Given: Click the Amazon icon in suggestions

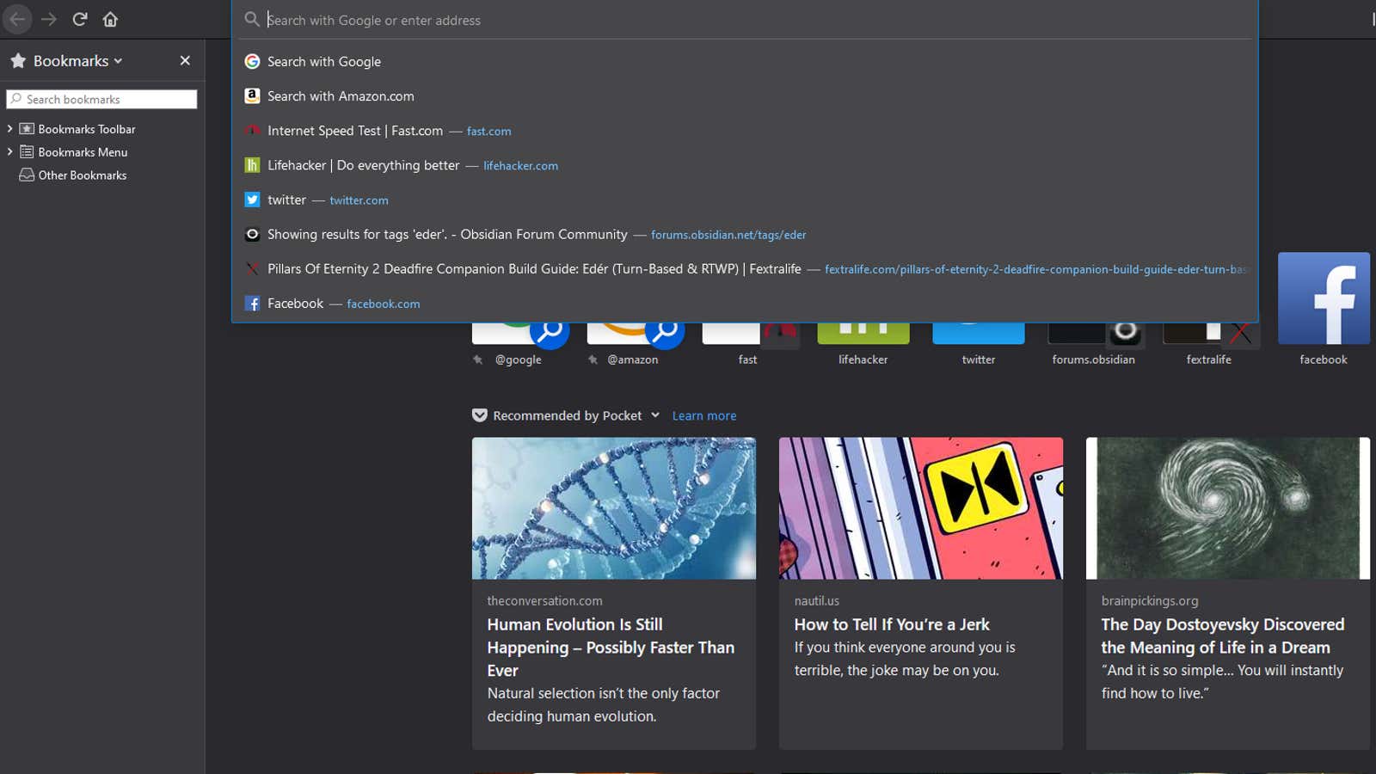Looking at the screenshot, I should [252, 96].
